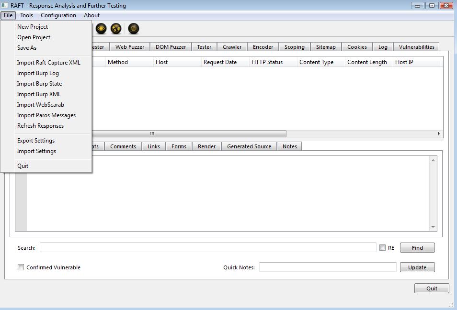Sort by the Host IP column header
This screenshot has width=457, height=310.
[417, 62]
